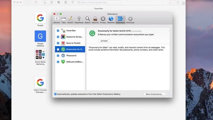The width and height of the screenshot is (213, 120).
Task: Click the show all tabs button
Action: [x=177, y=2]
